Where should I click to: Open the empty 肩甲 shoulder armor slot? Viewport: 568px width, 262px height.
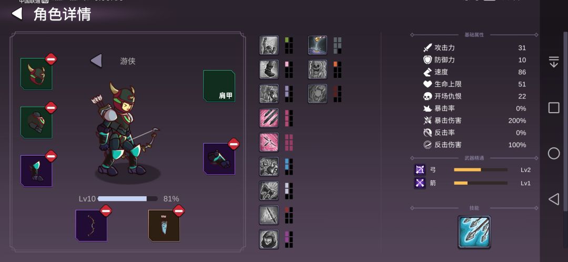pyautogui.click(x=219, y=86)
